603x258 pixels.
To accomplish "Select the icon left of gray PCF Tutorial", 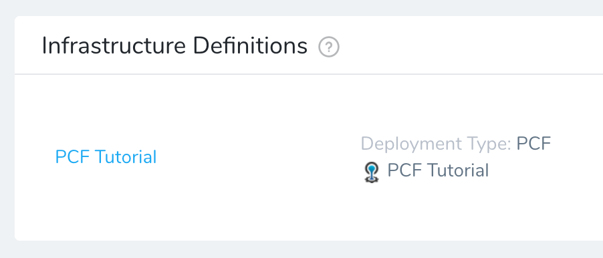I will pyautogui.click(x=372, y=172).
